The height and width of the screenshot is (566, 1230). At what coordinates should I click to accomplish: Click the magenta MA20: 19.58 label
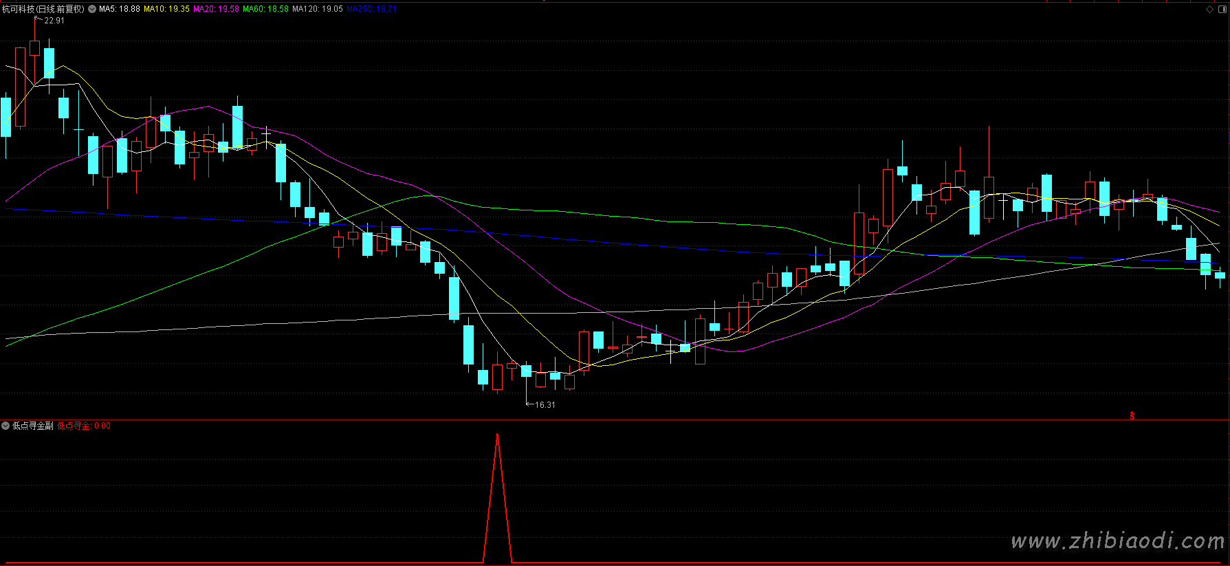(x=216, y=10)
